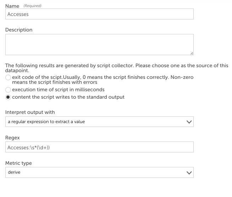The height and width of the screenshot is (197, 232).
Task: Open the "Interpret output with" combo box
Action: [99, 122]
